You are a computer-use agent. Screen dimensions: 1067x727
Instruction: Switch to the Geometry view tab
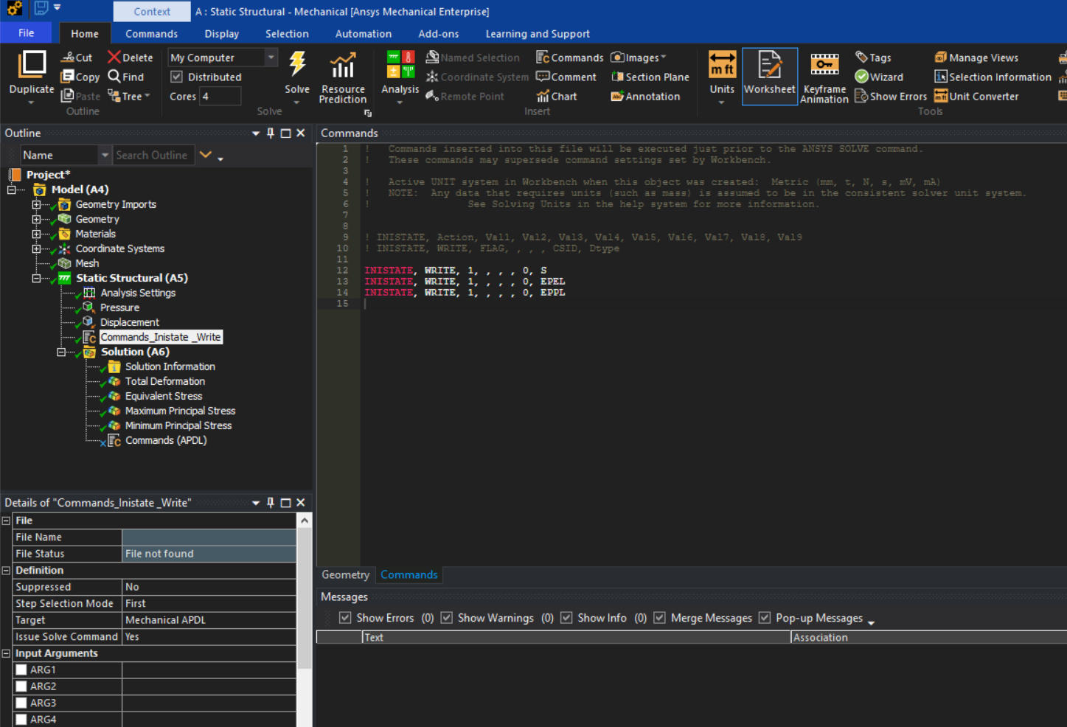pos(345,574)
